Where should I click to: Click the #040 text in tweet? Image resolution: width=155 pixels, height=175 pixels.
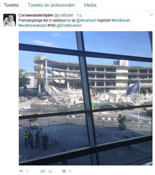pyautogui.click(x=52, y=26)
